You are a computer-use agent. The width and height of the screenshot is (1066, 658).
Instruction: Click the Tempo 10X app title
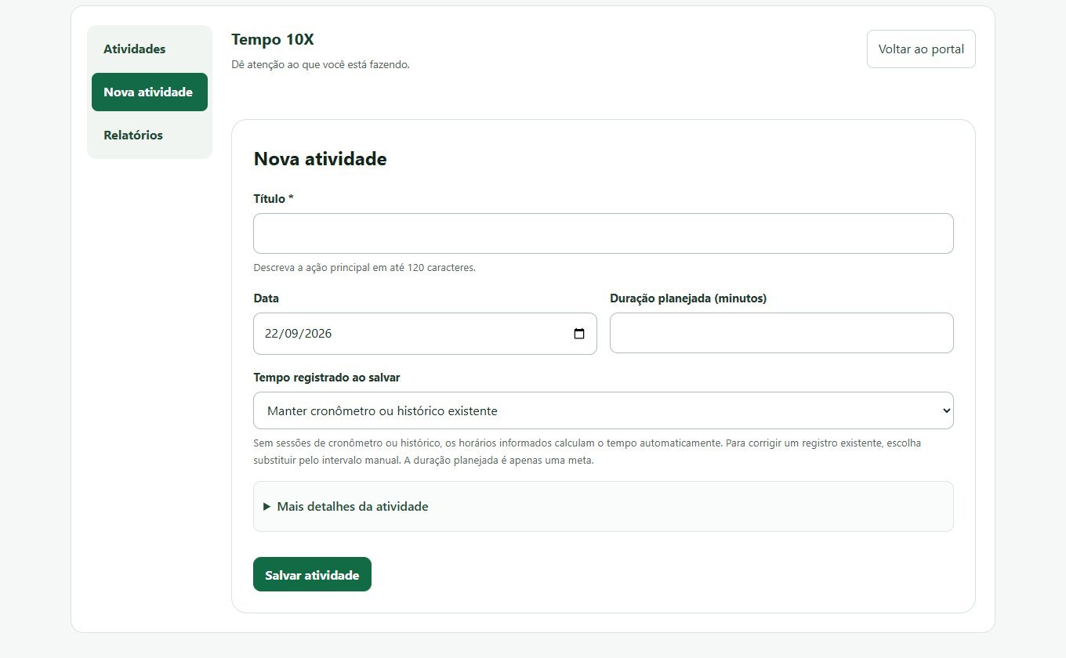click(273, 40)
